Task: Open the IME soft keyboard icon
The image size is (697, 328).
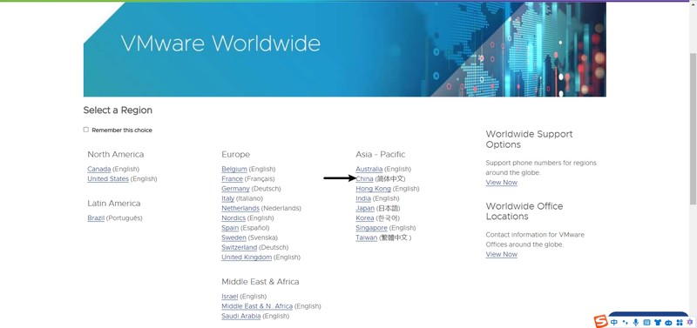Action: [x=646, y=322]
